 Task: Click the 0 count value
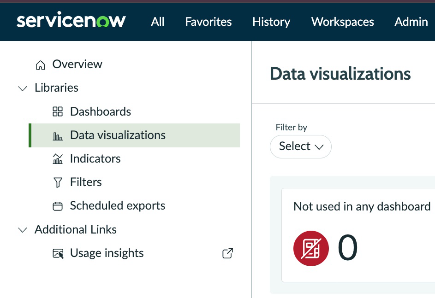347,248
